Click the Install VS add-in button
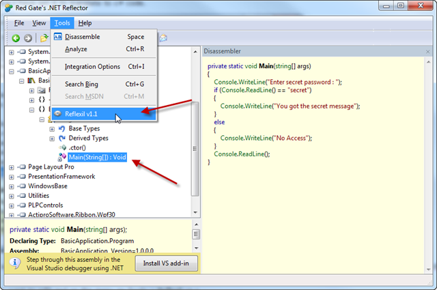The image size is (437, 290). 166,263
